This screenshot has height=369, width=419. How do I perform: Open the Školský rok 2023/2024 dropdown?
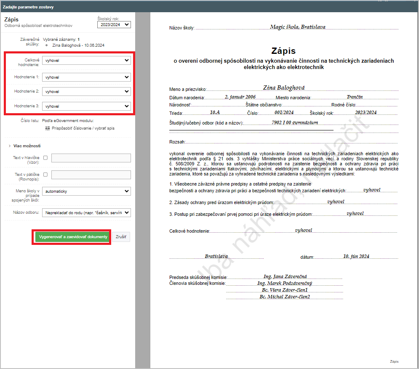click(x=114, y=24)
